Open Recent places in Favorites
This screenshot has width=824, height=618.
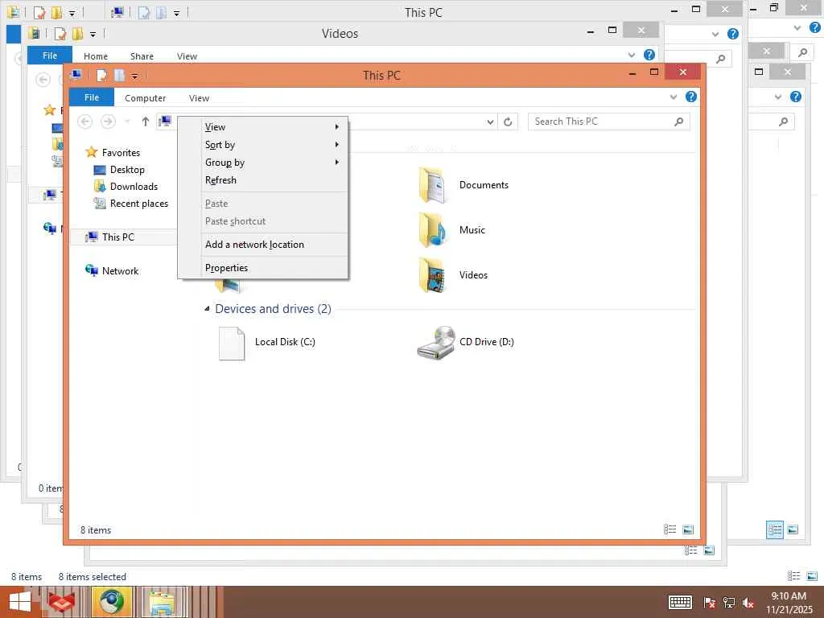(x=138, y=204)
